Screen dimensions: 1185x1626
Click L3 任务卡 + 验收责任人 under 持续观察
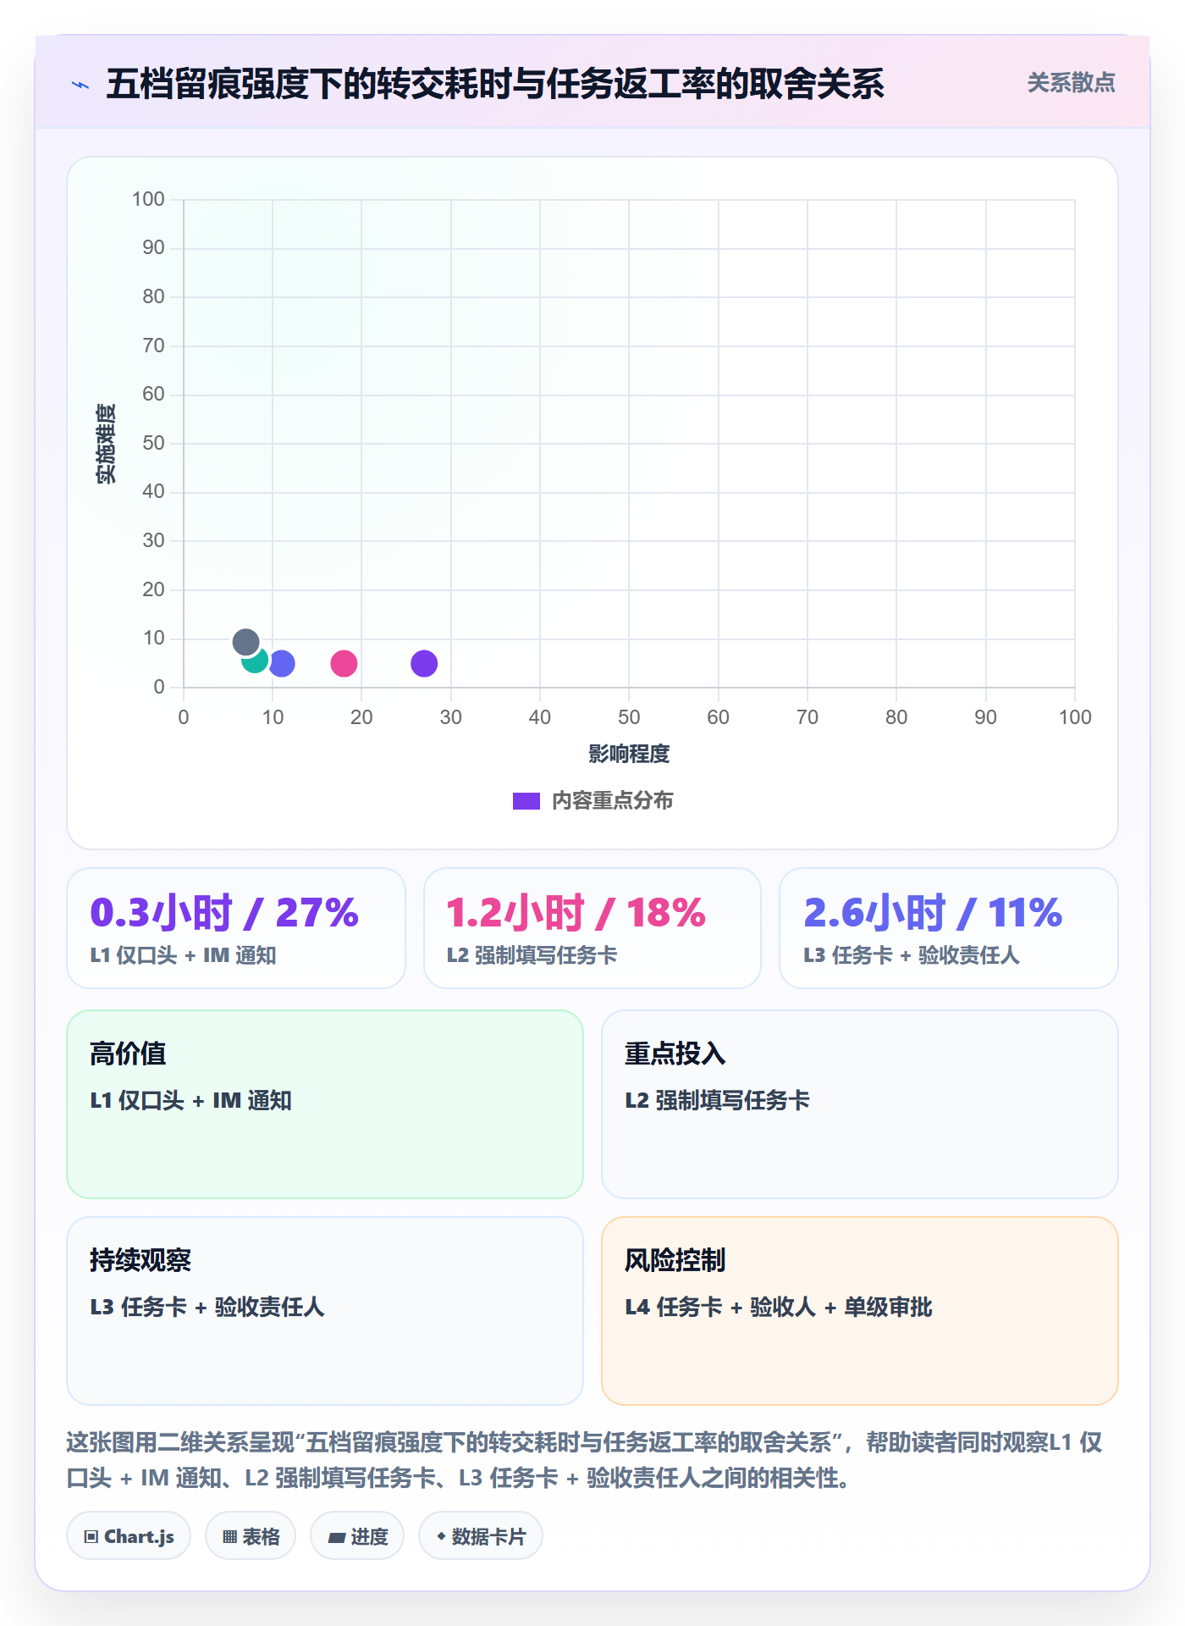pyautogui.click(x=207, y=1308)
